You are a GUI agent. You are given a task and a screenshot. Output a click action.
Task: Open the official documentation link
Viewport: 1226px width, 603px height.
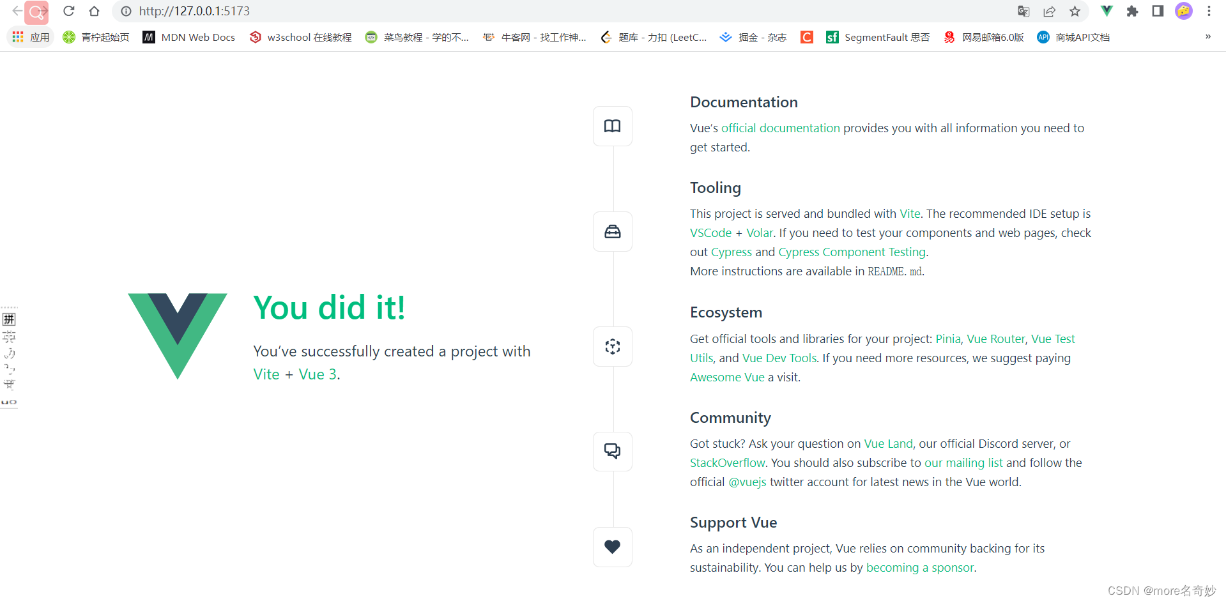[780, 128]
